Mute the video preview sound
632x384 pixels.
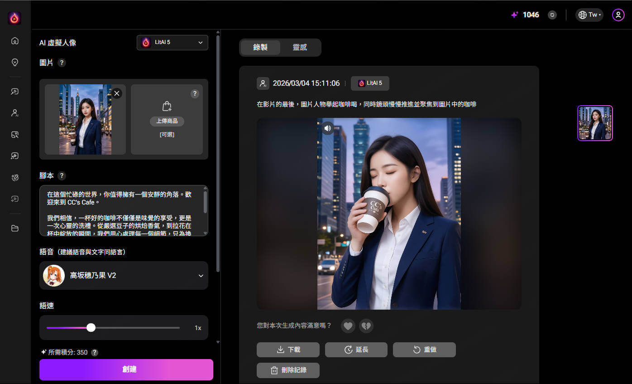[x=328, y=128]
